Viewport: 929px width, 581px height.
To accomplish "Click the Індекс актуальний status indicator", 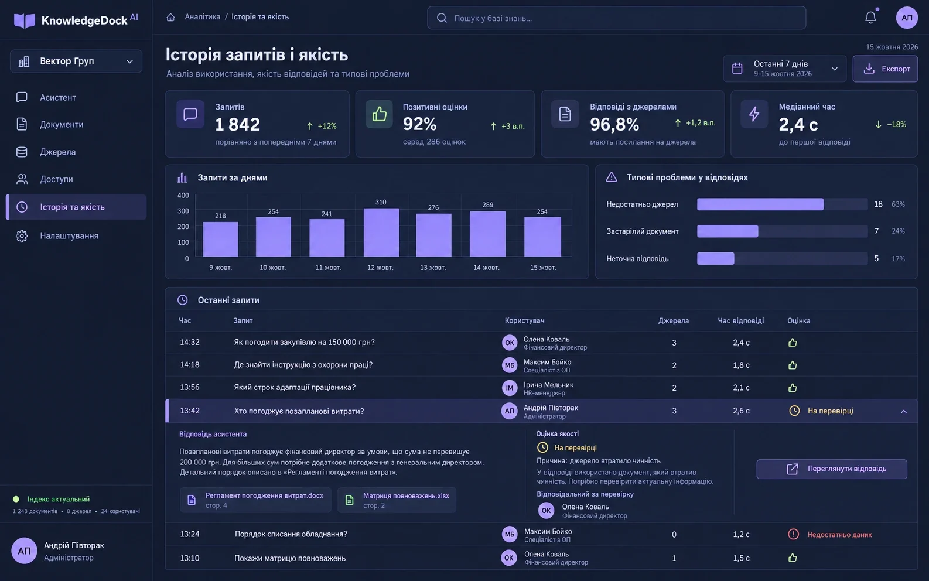I will pyautogui.click(x=52, y=499).
